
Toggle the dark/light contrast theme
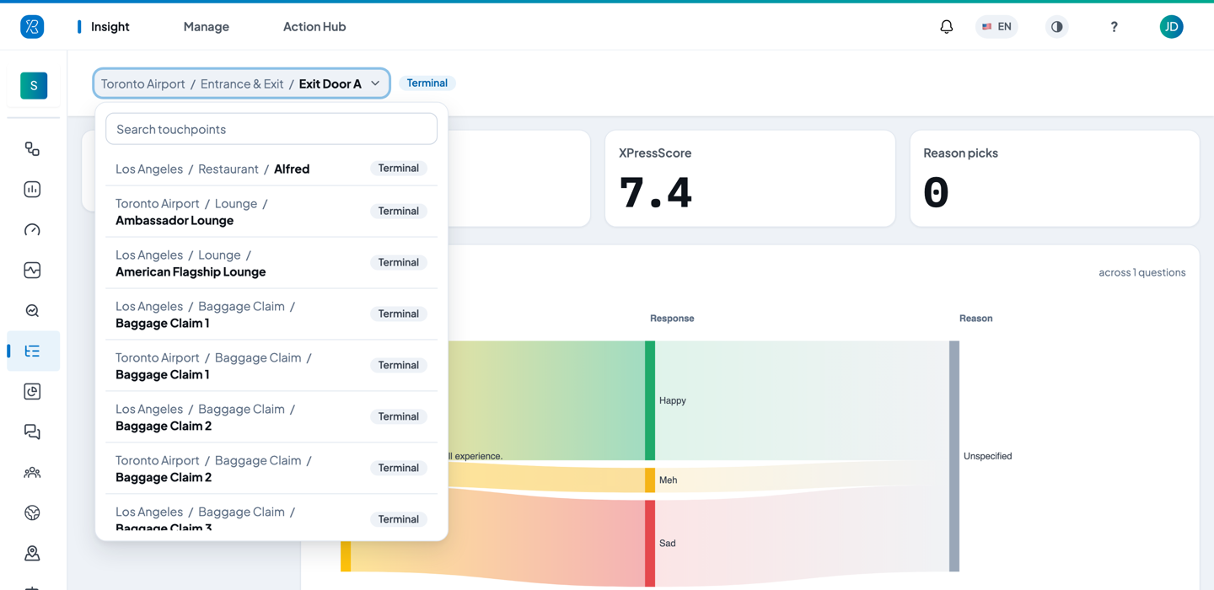[1056, 27]
